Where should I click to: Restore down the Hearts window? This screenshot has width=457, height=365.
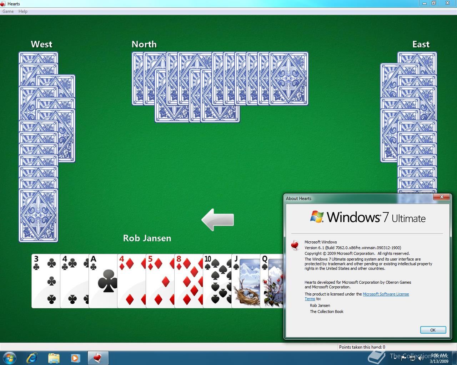(x=433, y=3)
